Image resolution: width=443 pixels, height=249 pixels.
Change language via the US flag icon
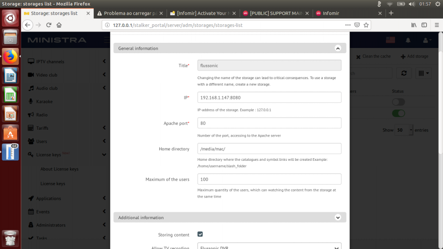coord(391,40)
